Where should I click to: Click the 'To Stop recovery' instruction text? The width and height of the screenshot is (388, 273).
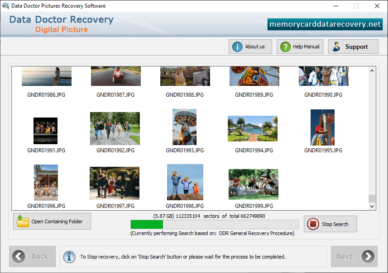tap(183, 257)
